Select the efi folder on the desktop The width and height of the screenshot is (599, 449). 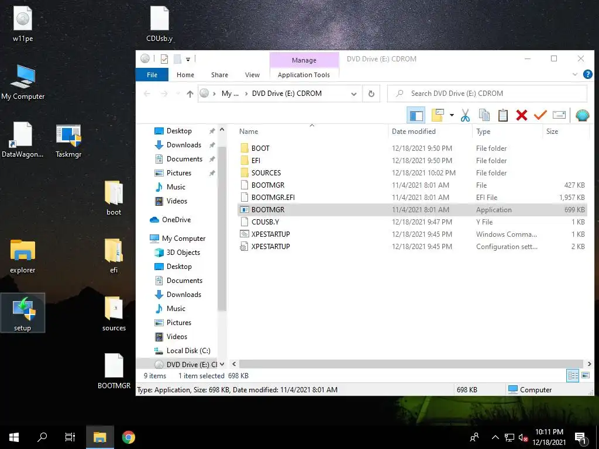114,255
